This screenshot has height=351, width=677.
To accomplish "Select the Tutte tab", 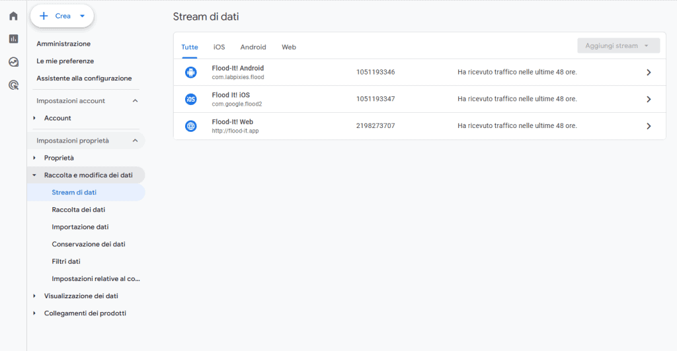I will click(x=190, y=47).
